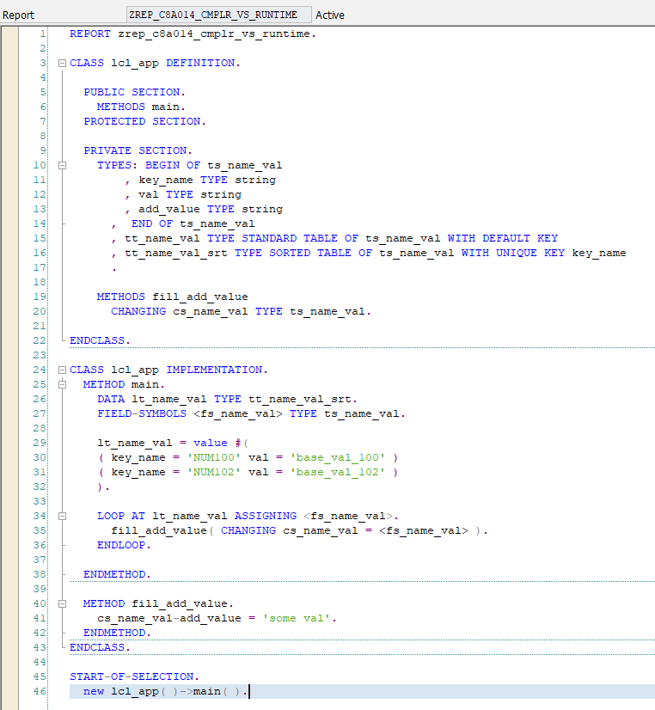
Task: Click tt_name_val STANDARD TABLE definition
Action: coord(334,239)
